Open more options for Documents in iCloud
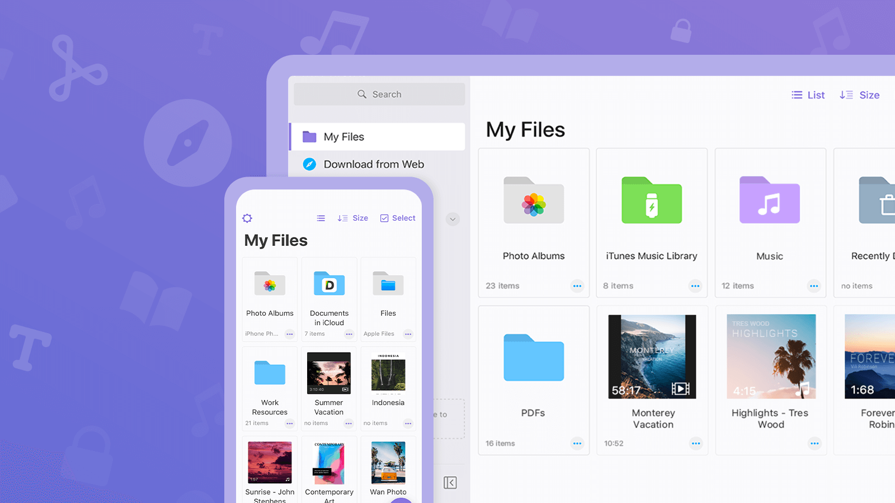This screenshot has height=503, width=895. pos(349,334)
